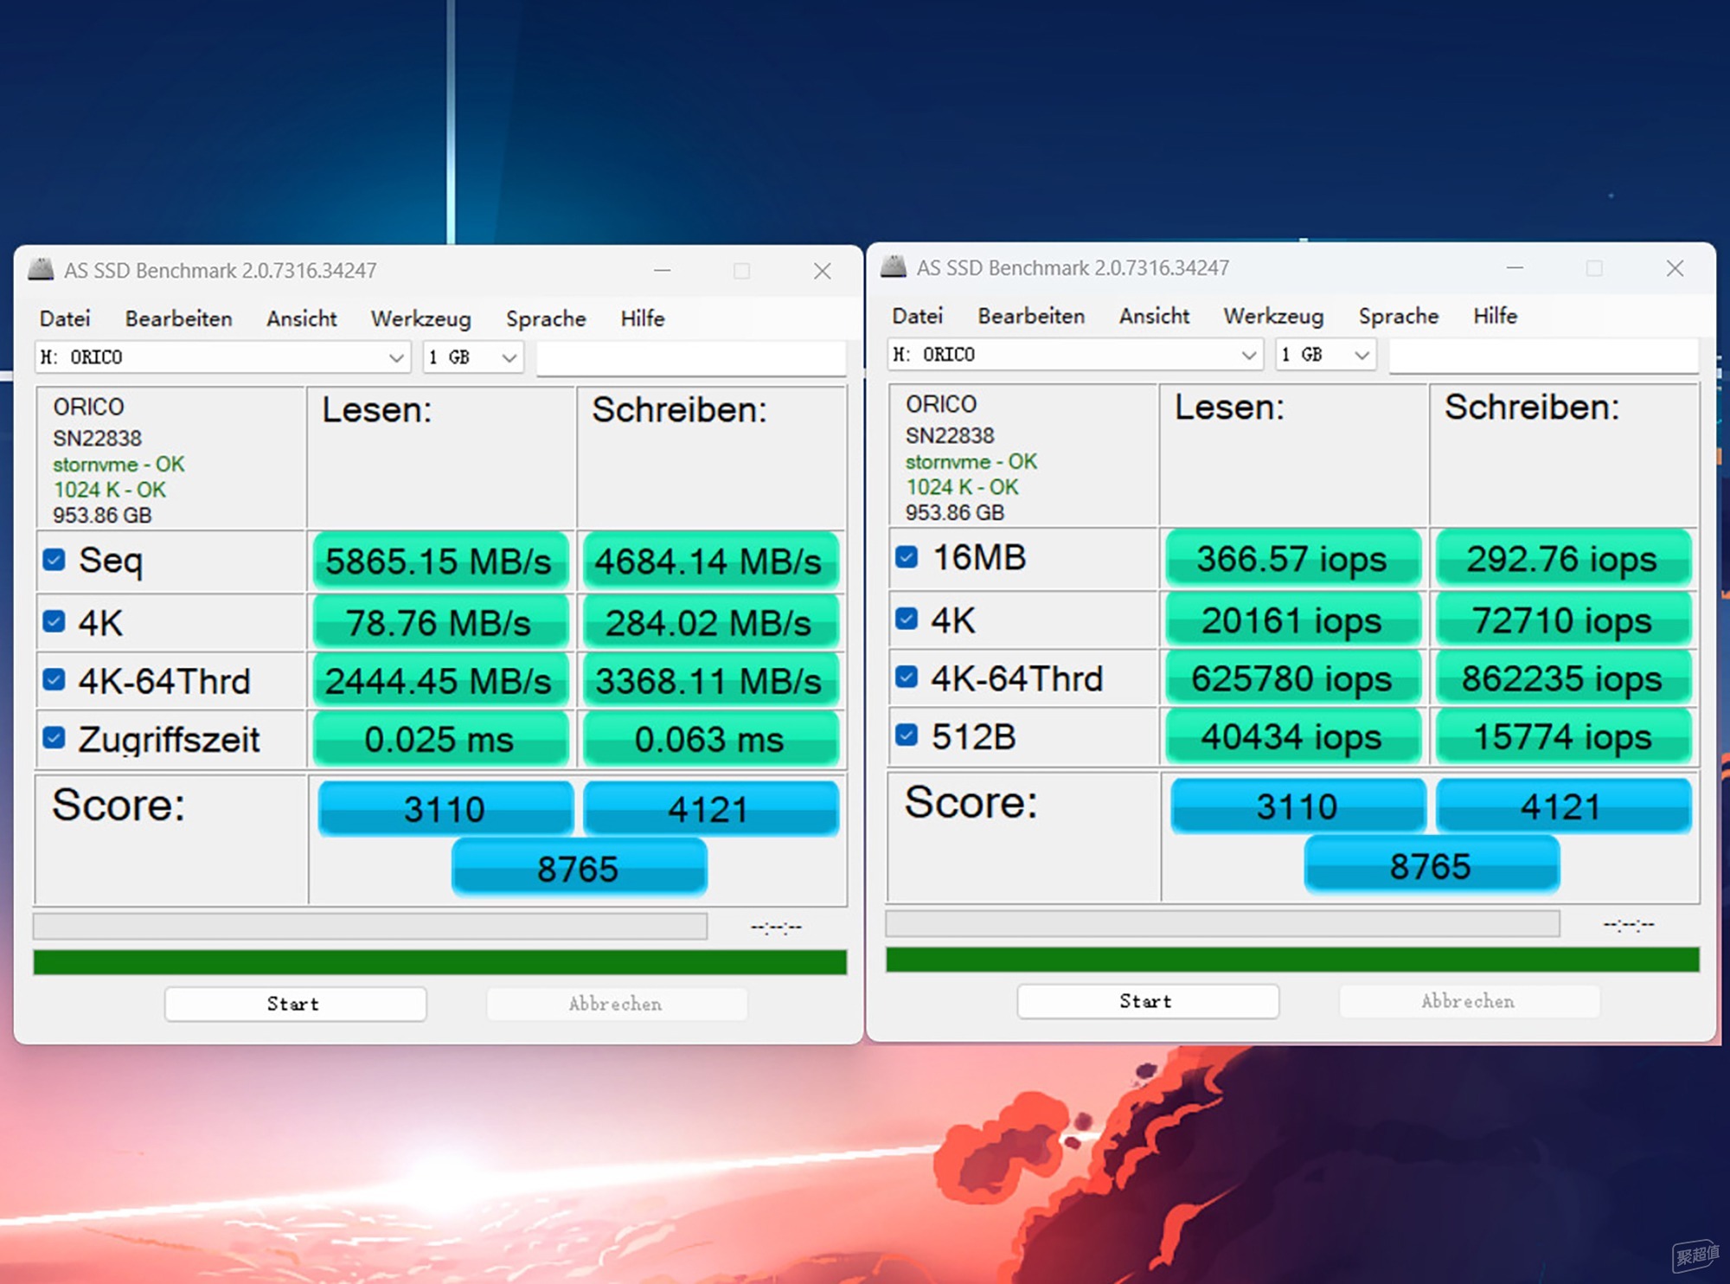Uncheck the 4K checkbox in left window
The image size is (1730, 1284).
coord(54,621)
